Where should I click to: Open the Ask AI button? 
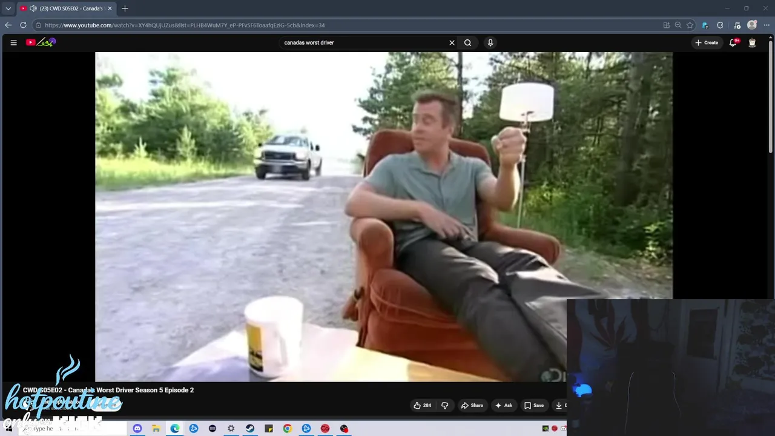(x=504, y=405)
